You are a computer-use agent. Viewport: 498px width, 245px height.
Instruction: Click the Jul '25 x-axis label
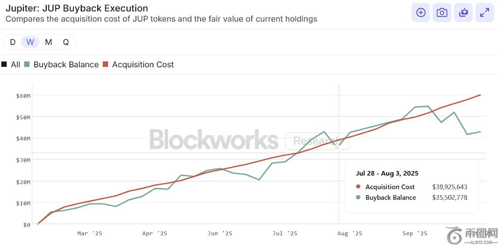(x=284, y=233)
